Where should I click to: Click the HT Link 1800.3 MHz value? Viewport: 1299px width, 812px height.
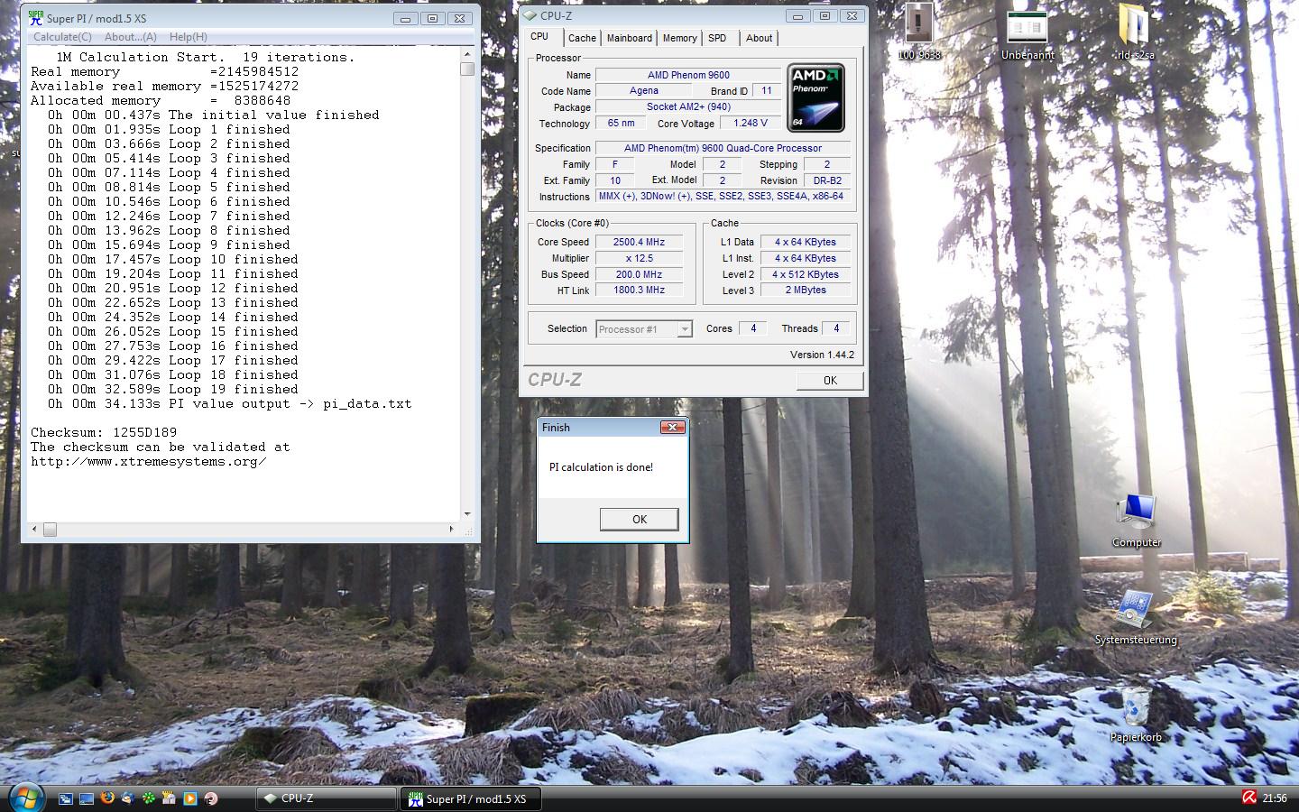coord(639,291)
